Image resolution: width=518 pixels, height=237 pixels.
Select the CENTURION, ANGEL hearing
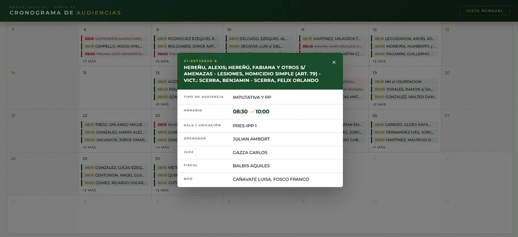coord(114,175)
